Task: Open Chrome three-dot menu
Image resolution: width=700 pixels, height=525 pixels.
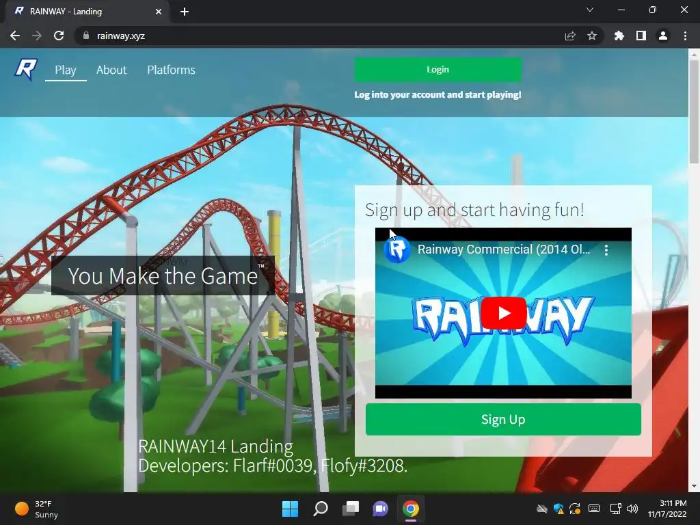Action: click(685, 36)
